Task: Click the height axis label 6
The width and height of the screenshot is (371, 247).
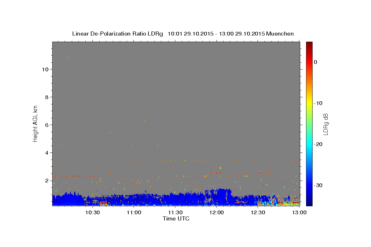Action: click(46, 125)
